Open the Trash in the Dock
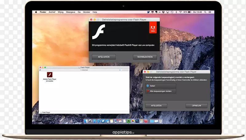246x140 pixels. (161, 121)
